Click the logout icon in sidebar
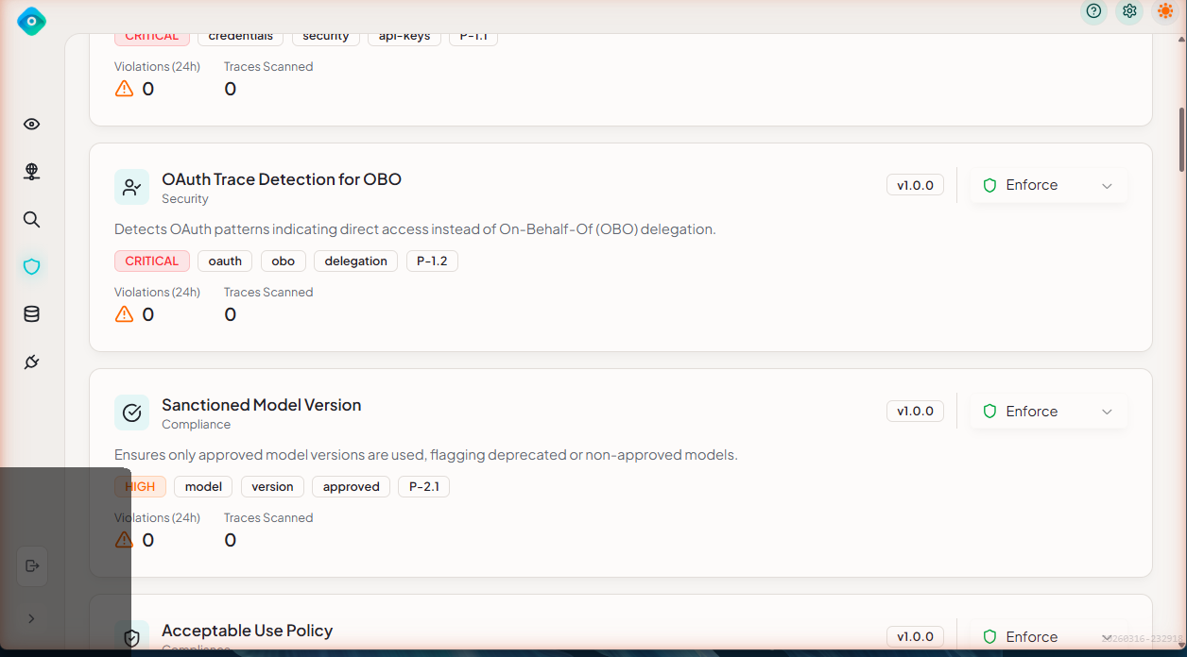Image resolution: width=1187 pixels, height=657 pixels. point(32,566)
